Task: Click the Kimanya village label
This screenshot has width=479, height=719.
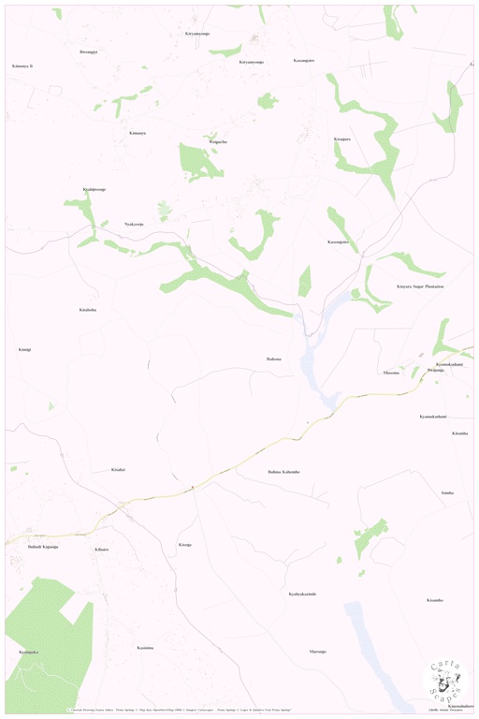Action: tap(137, 133)
